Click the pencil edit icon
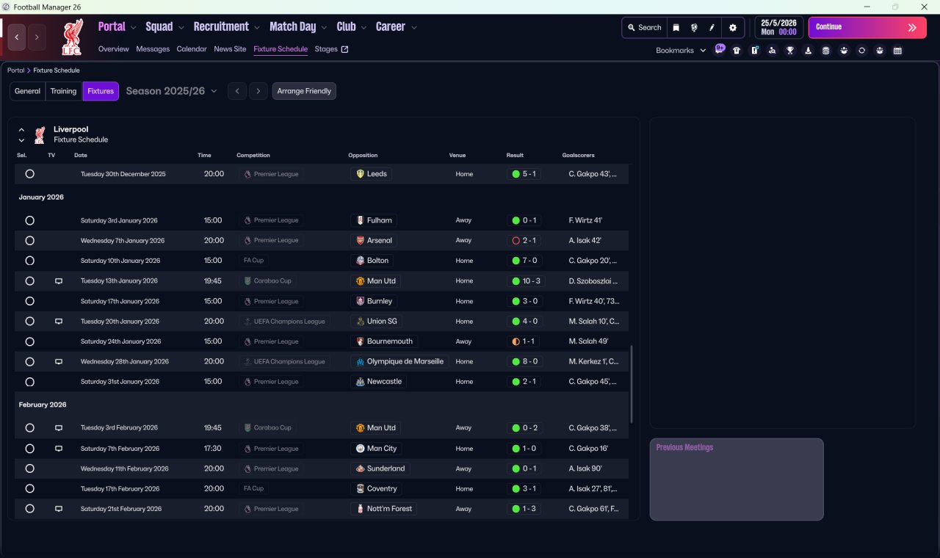This screenshot has width=940, height=558. [712, 28]
